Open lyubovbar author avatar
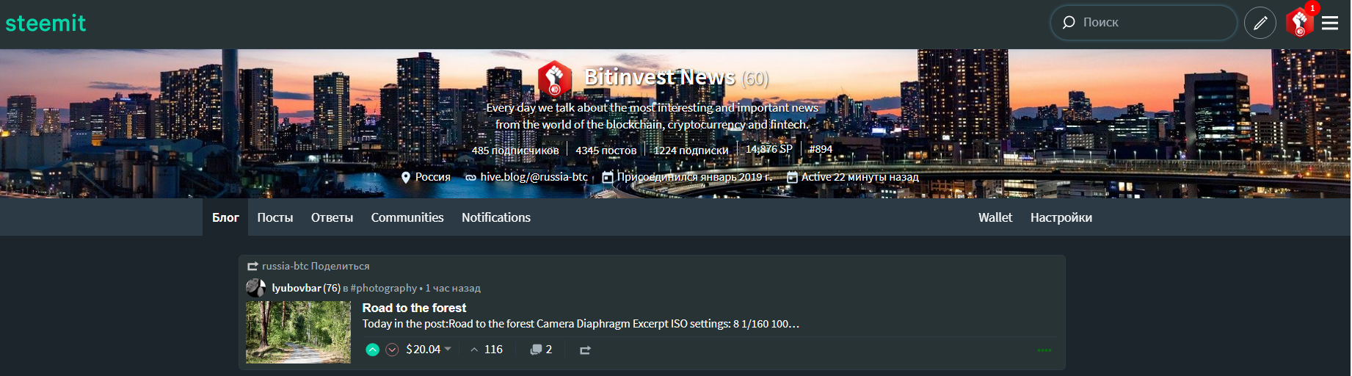The width and height of the screenshot is (1352, 376). (256, 288)
